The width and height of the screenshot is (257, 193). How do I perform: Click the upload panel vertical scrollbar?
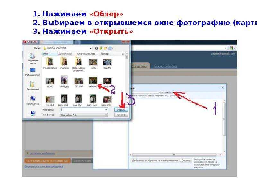pos(224,119)
